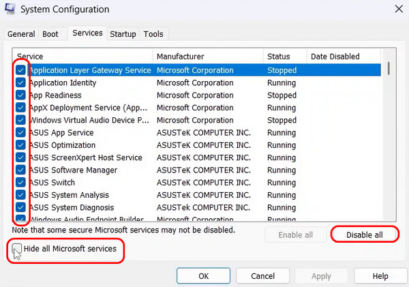Uncheck the ASUS Switch service checkbox
409x287 pixels.
click(x=20, y=183)
